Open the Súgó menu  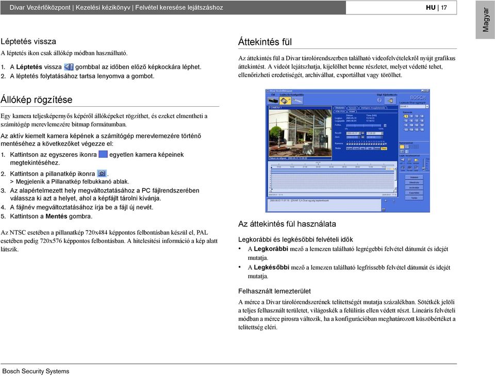[x=379, y=94]
